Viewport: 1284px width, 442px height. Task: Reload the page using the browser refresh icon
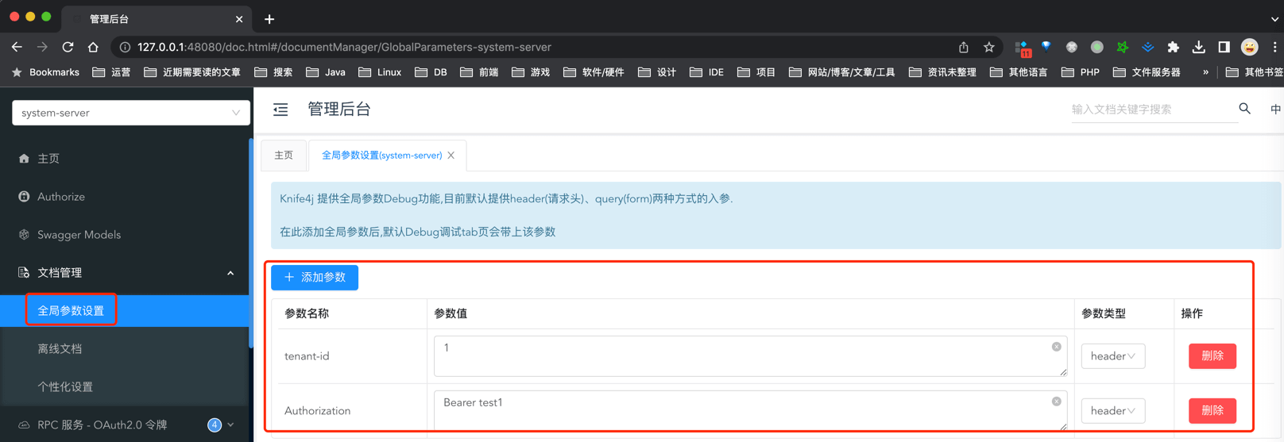coord(68,48)
